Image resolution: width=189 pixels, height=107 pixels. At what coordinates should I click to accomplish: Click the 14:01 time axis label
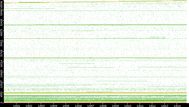[16, 106]
